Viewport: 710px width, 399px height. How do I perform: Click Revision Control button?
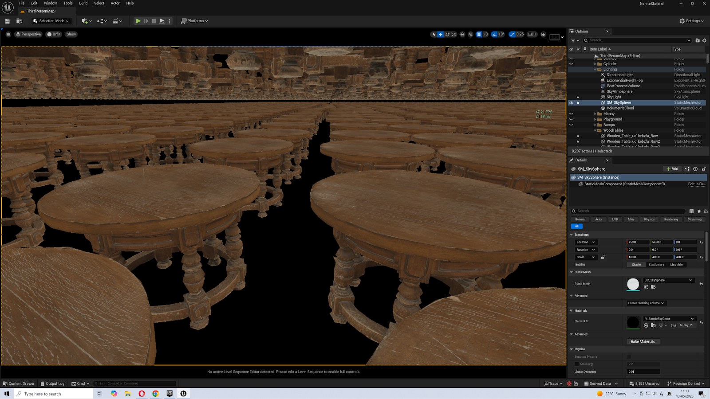pyautogui.click(x=686, y=383)
